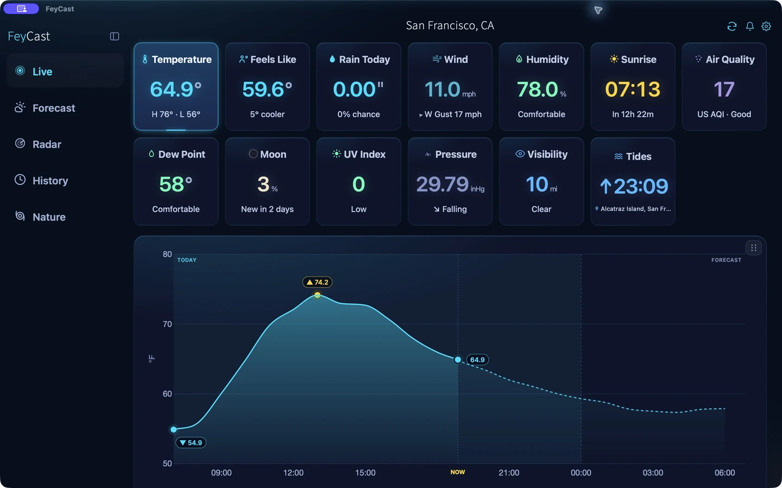This screenshot has width=782, height=488.
Task: Select the Temperature card
Action: (x=176, y=87)
